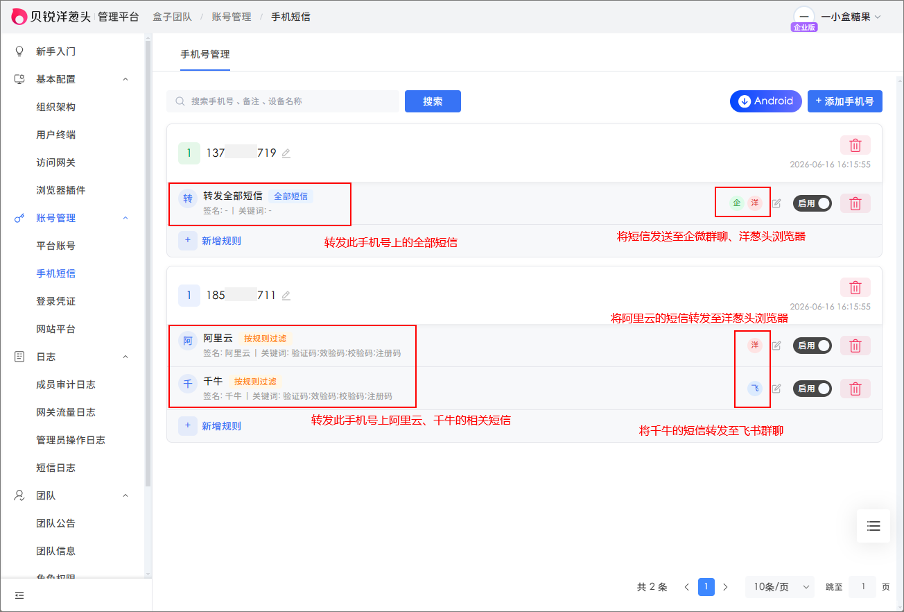Screen dimensions: 904x612
Task: Delete phone 185***711 with top trash icon
Action: (x=855, y=287)
